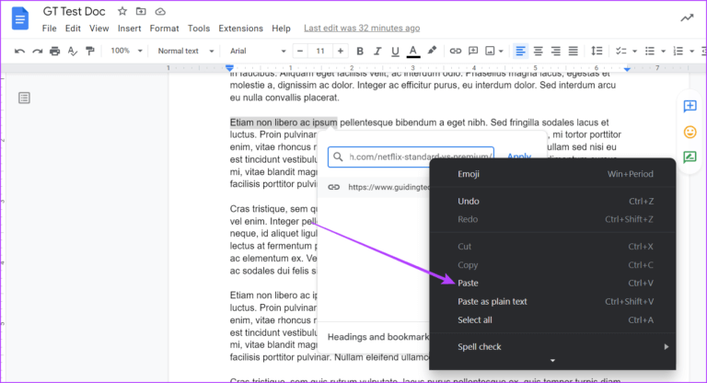This screenshot has height=383, width=707.
Task: Click the Undo arrow in toolbar
Action: [x=19, y=51]
